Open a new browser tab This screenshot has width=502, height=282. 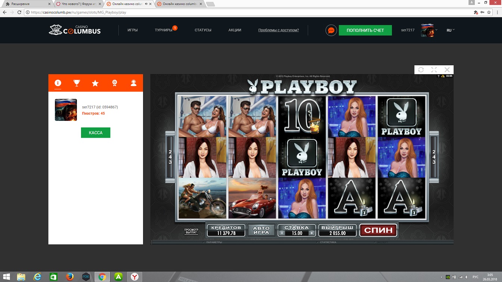pyautogui.click(x=210, y=4)
